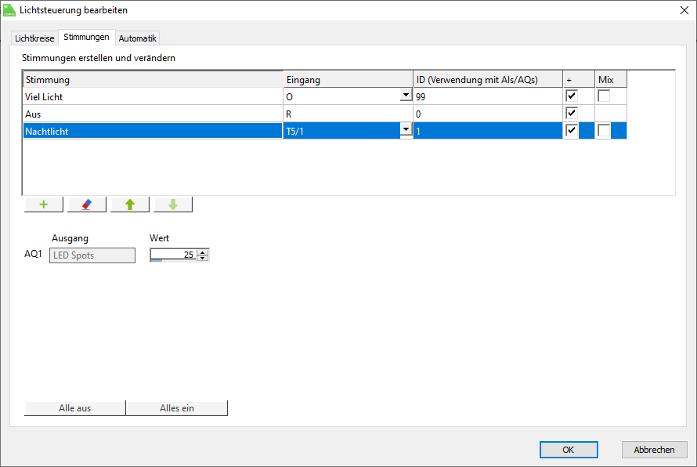Open the Eingang dropdown for Nachtlicht

(x=406, y=130)
